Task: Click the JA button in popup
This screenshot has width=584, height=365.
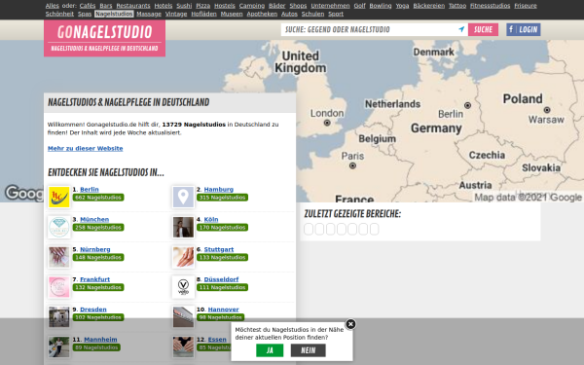Action: tap(270, 350)
